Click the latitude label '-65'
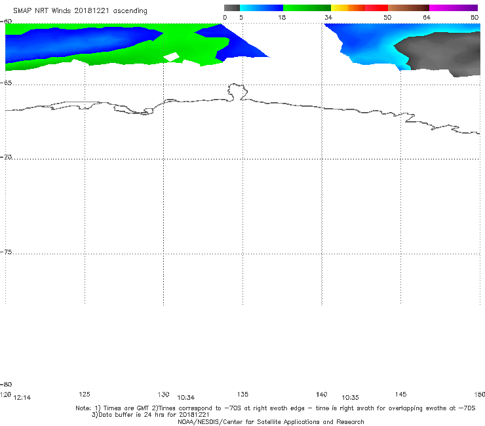The width and height of the screenshot is (485, 426). [x=6, y=83]
